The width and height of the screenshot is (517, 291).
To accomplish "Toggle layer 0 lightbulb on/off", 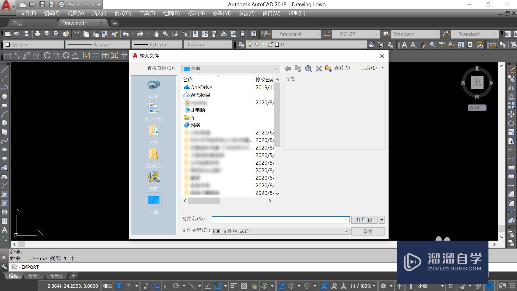I will [x=250, y=44].
